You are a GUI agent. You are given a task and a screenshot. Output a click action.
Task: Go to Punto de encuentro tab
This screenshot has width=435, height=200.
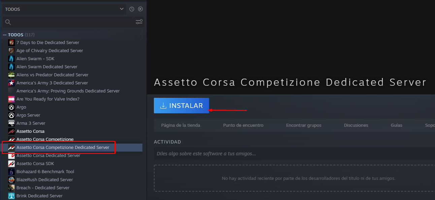(x=243, y=125)
